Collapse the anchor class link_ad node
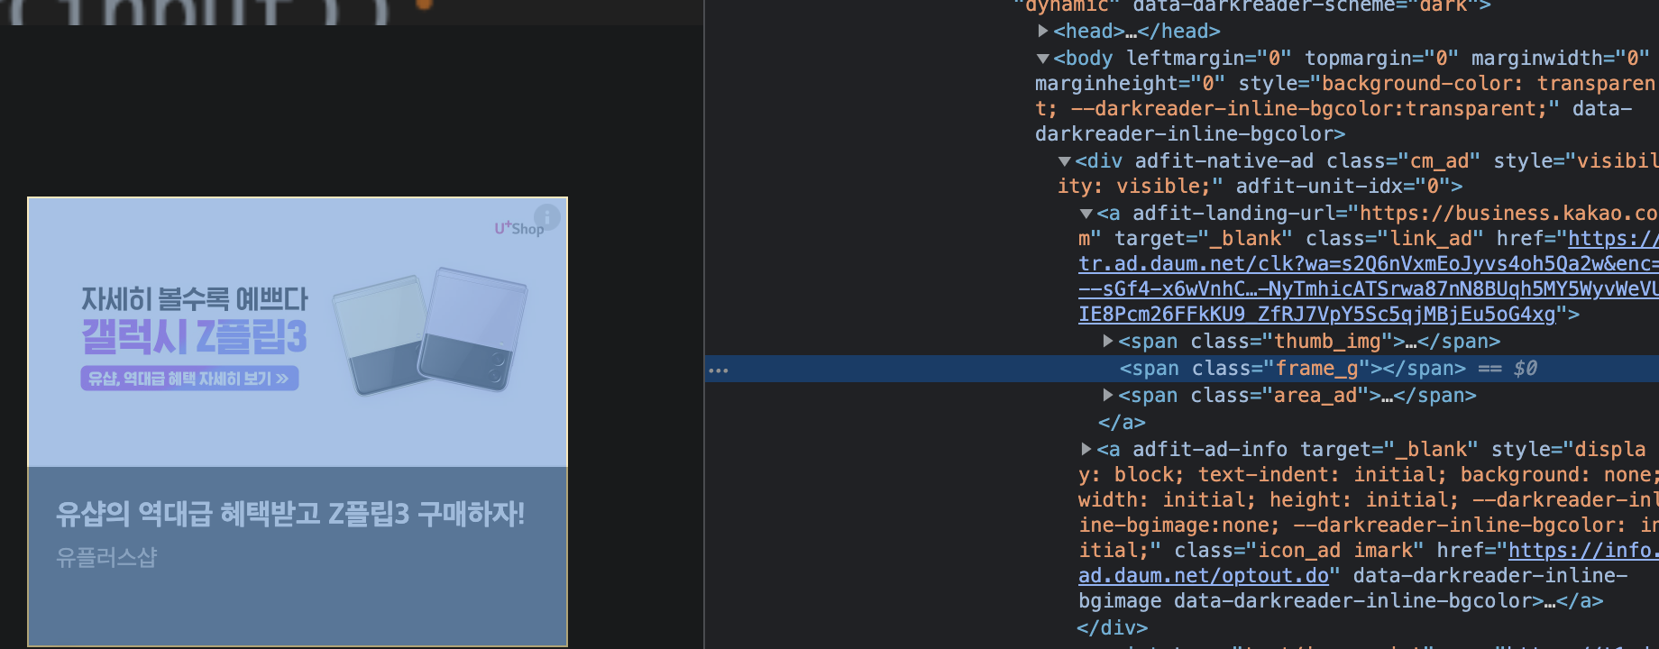The width and height of the screenshot is (1659, 649). coord(1086,214)
